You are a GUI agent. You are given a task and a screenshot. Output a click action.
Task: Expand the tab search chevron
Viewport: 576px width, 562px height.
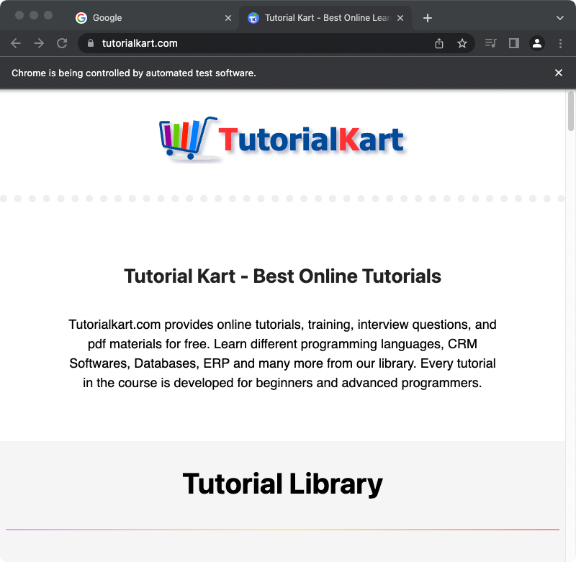point(559,17)
